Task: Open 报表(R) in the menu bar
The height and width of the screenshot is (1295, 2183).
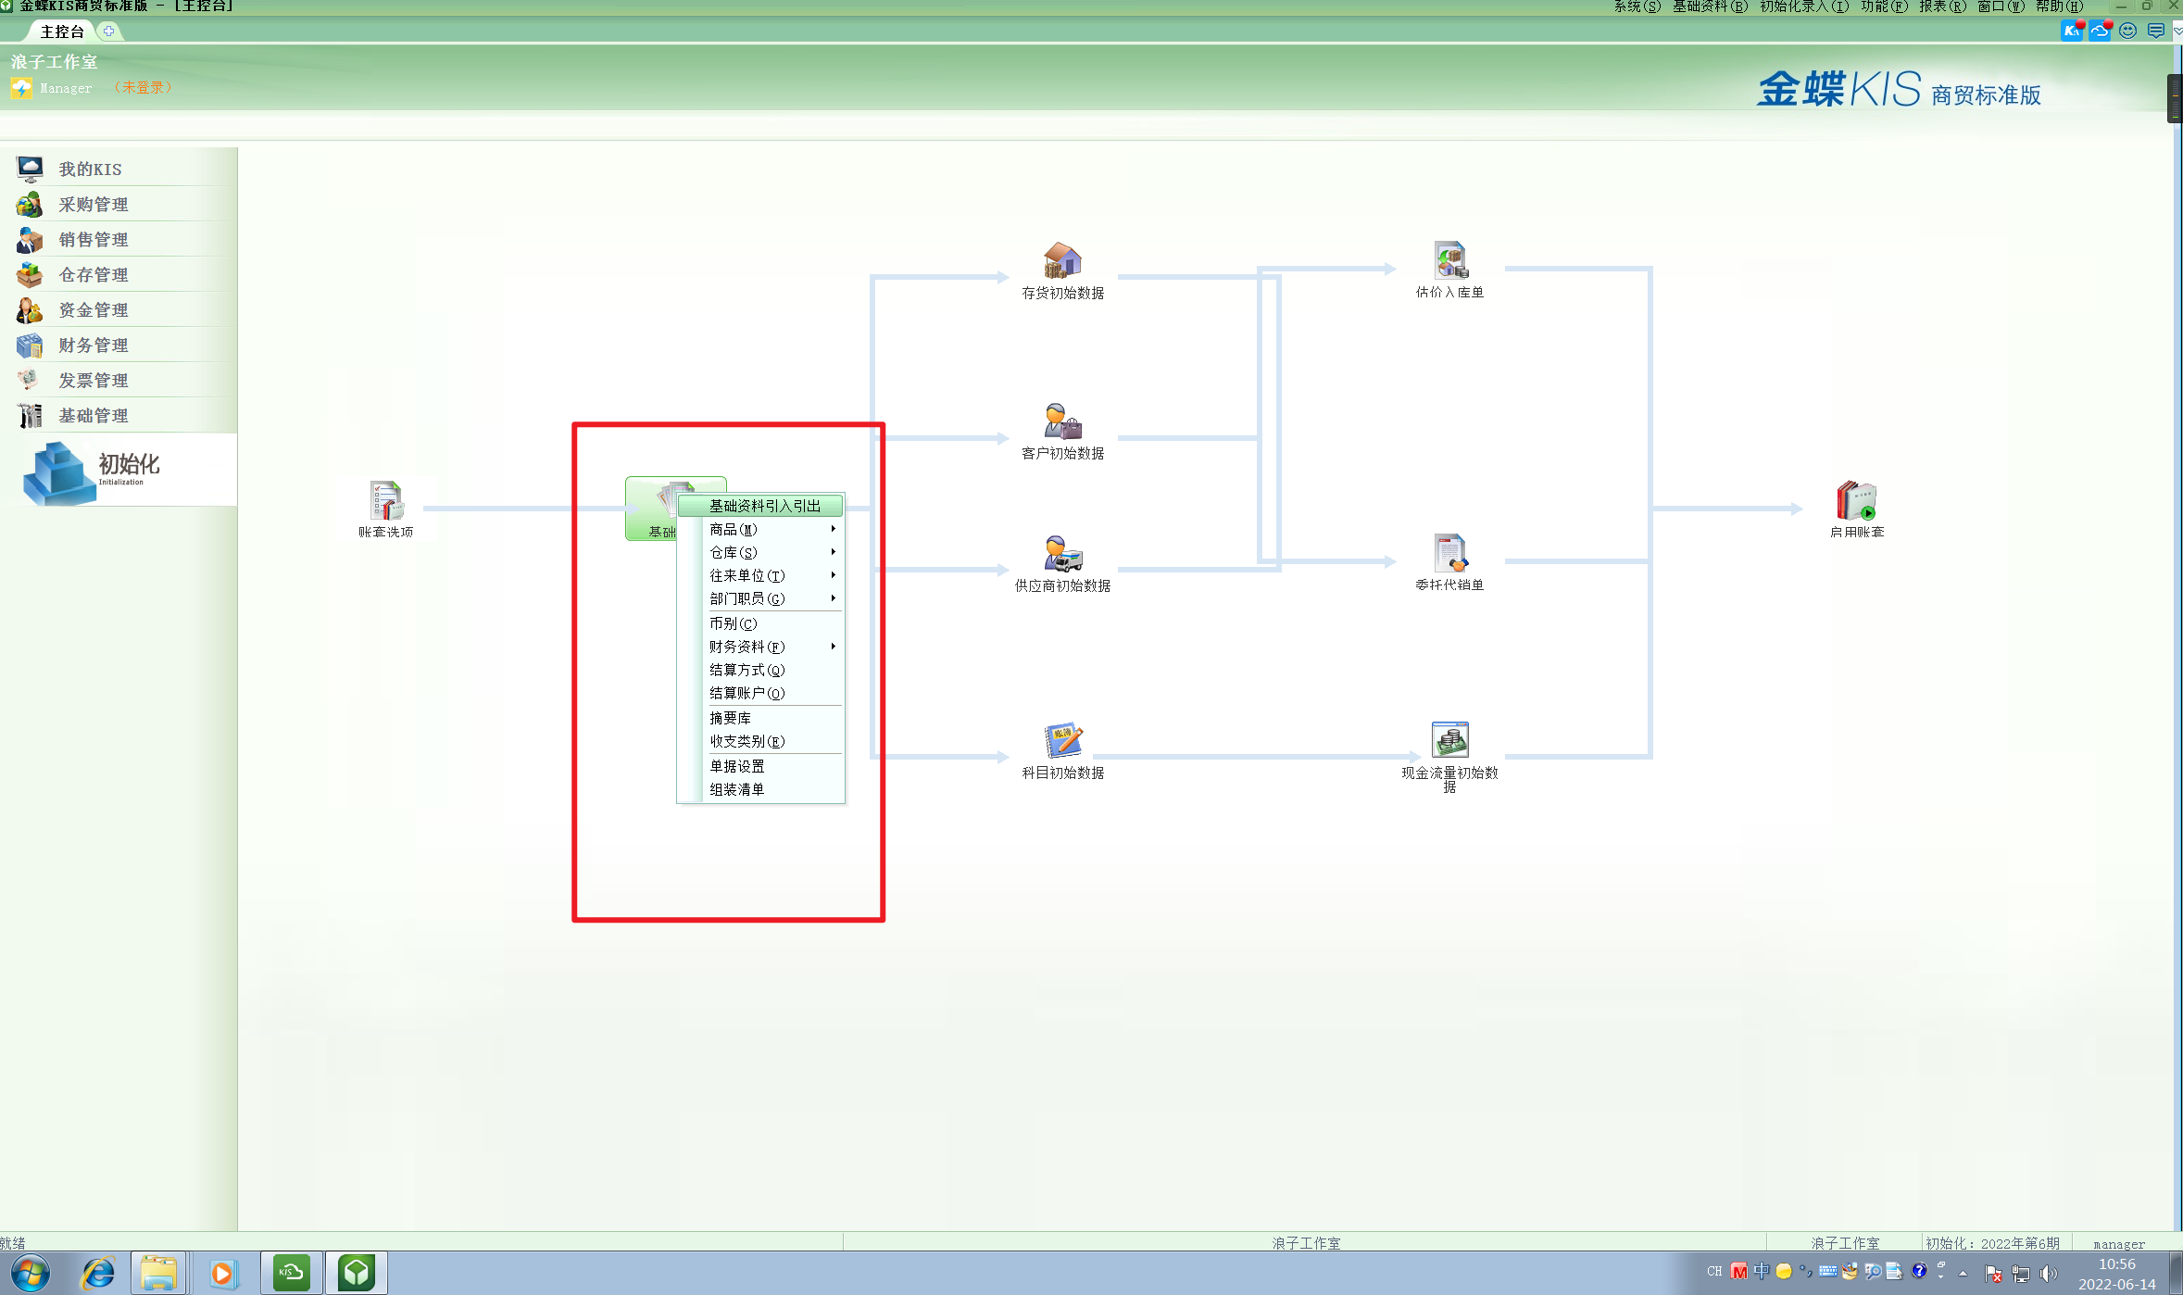Action: click(x=1941, y=6)
